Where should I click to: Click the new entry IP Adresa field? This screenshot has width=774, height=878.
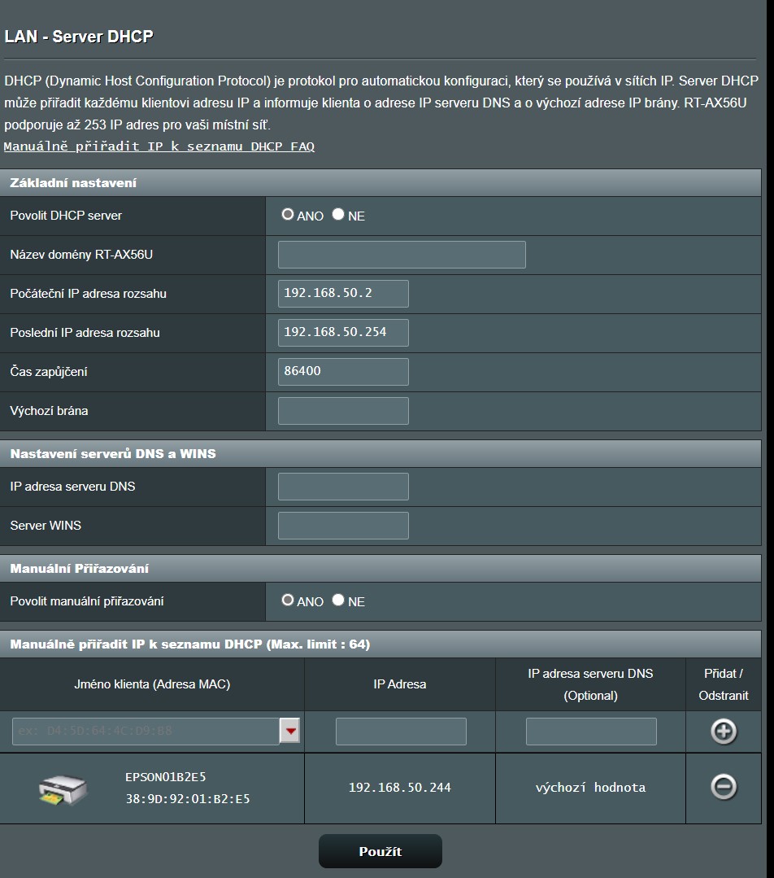point(401,732)
